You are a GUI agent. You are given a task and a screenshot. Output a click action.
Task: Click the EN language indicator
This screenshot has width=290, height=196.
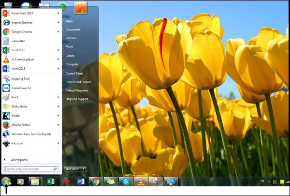(262, 181)
